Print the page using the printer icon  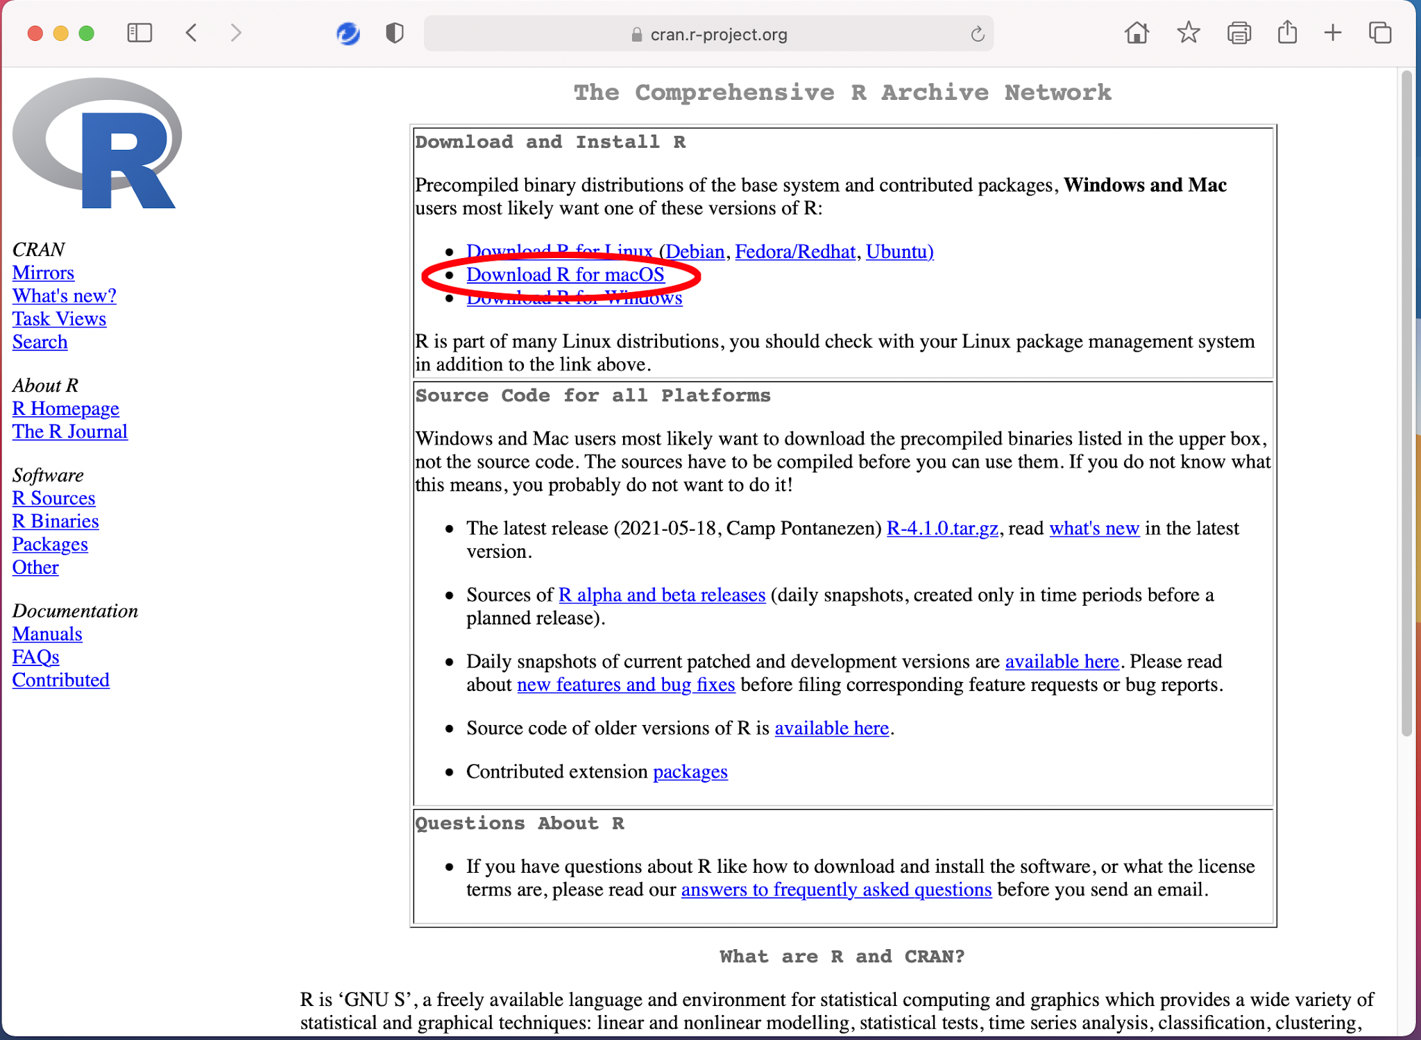(x=1241, y=33)
